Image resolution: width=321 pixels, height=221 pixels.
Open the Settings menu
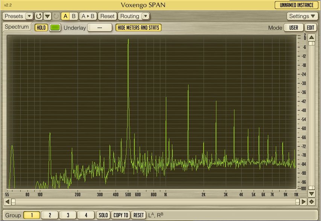pyautogui.click(x=303, y=16)
